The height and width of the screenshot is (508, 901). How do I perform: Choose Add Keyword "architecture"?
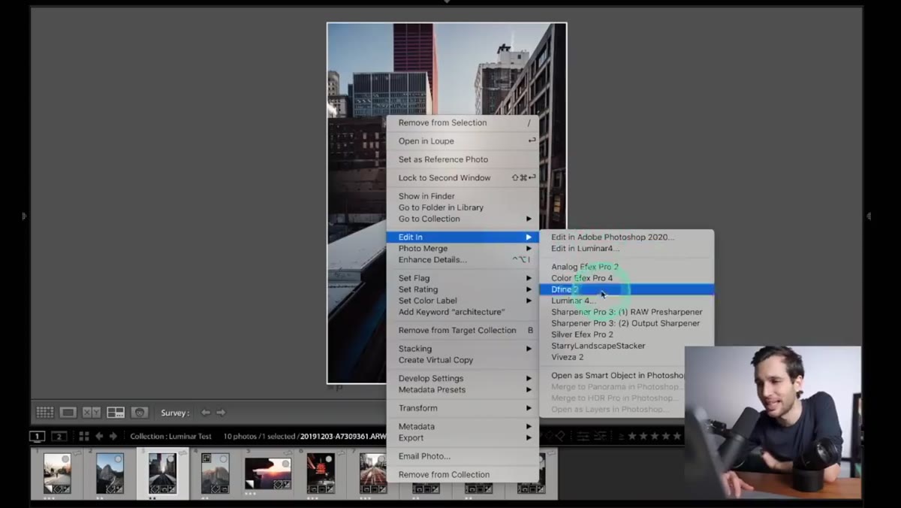pyautogui.click(x=463, y=312)
